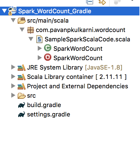Image resolution: width=140 pixels, height=154 pixels.
Task: Click the src/main/scala source folder icon
Action: click(21, 21)
